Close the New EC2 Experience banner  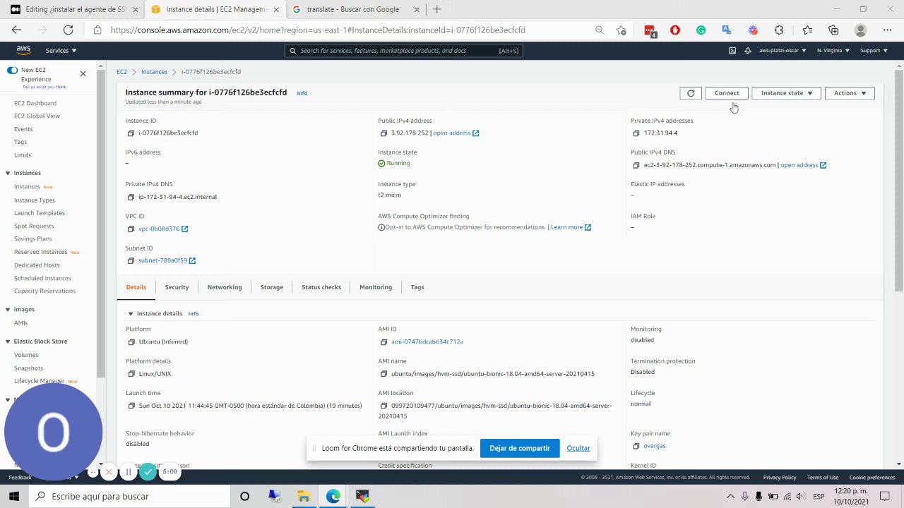[x=83, y=73]
